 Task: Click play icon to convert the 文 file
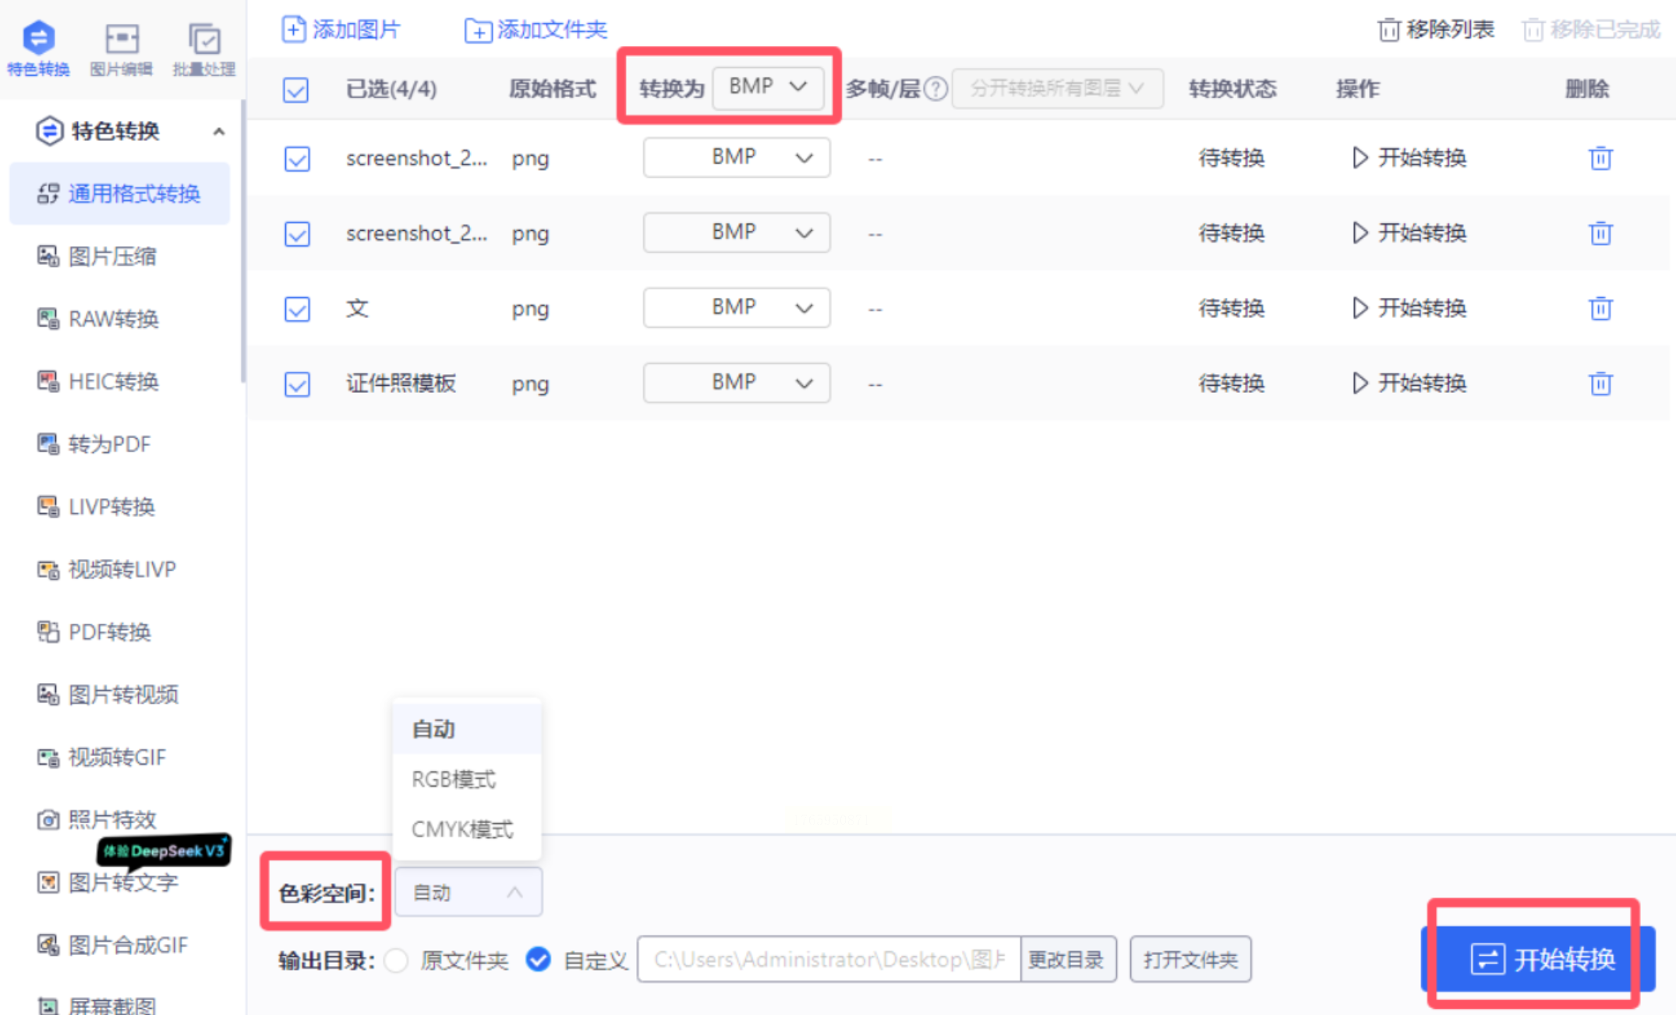pyautogui.click(x=1360, y=309)
